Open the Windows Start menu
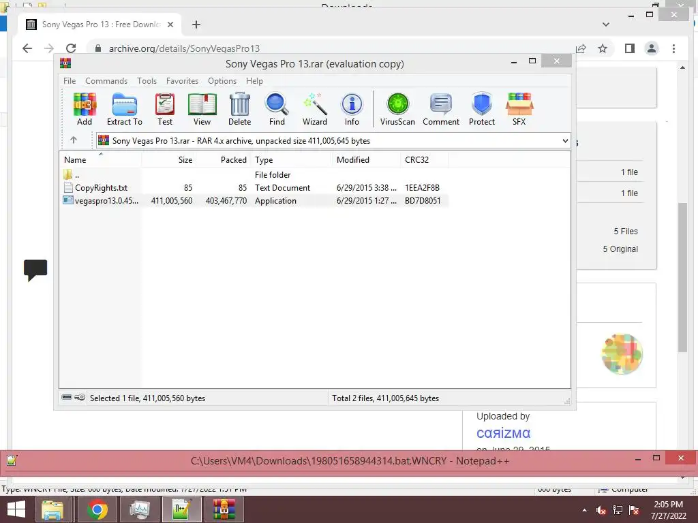Viewport: 698px width, 523px height. tap(16, 509)
